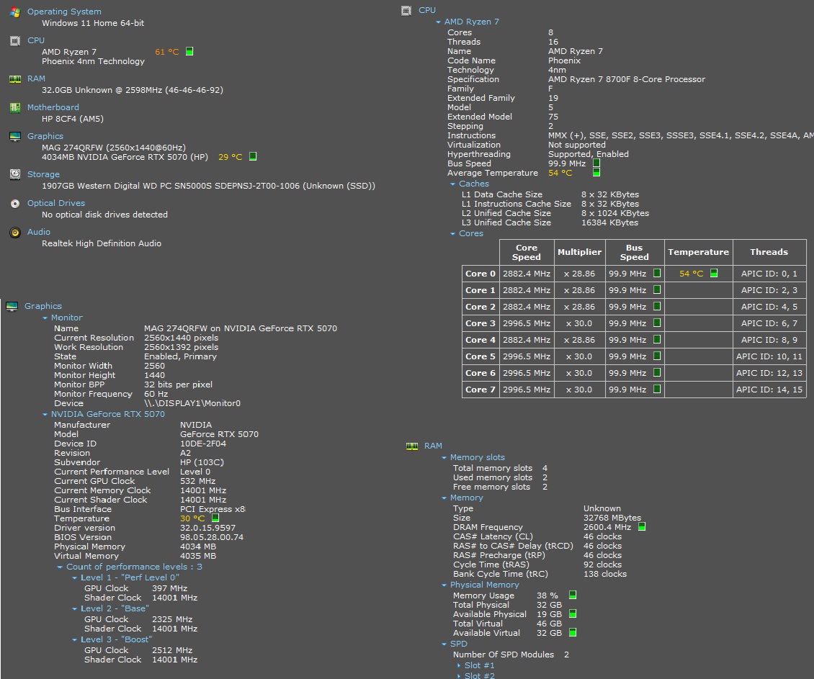The height and width of the screenshot is (679, 814).
Task: Click the 'APIC ID: 14, 15' cell
Action: pos(769,390)
